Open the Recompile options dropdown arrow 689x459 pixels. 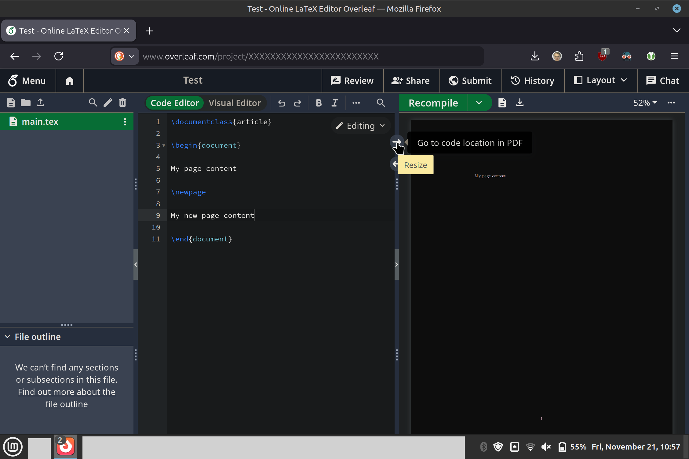(x=479, y=103)
